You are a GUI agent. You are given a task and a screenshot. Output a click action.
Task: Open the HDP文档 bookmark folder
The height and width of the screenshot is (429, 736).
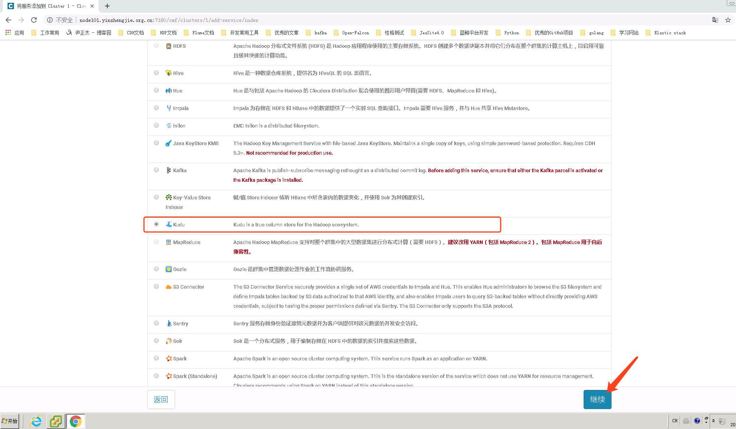(164, 33)
